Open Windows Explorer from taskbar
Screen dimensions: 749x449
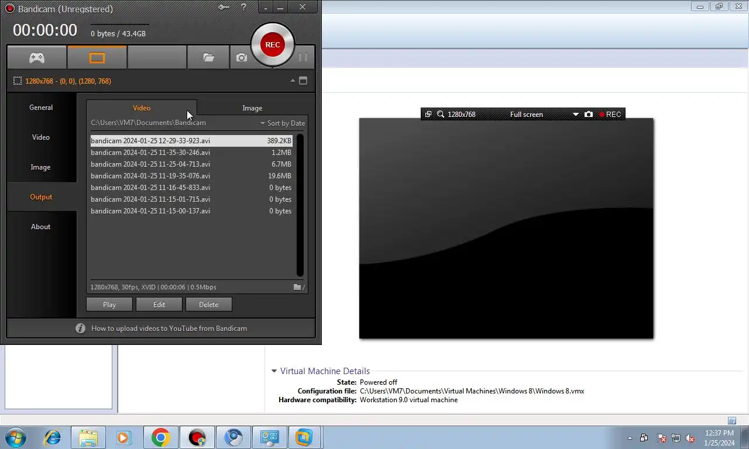pyautogui.click(x=88, y=437)
